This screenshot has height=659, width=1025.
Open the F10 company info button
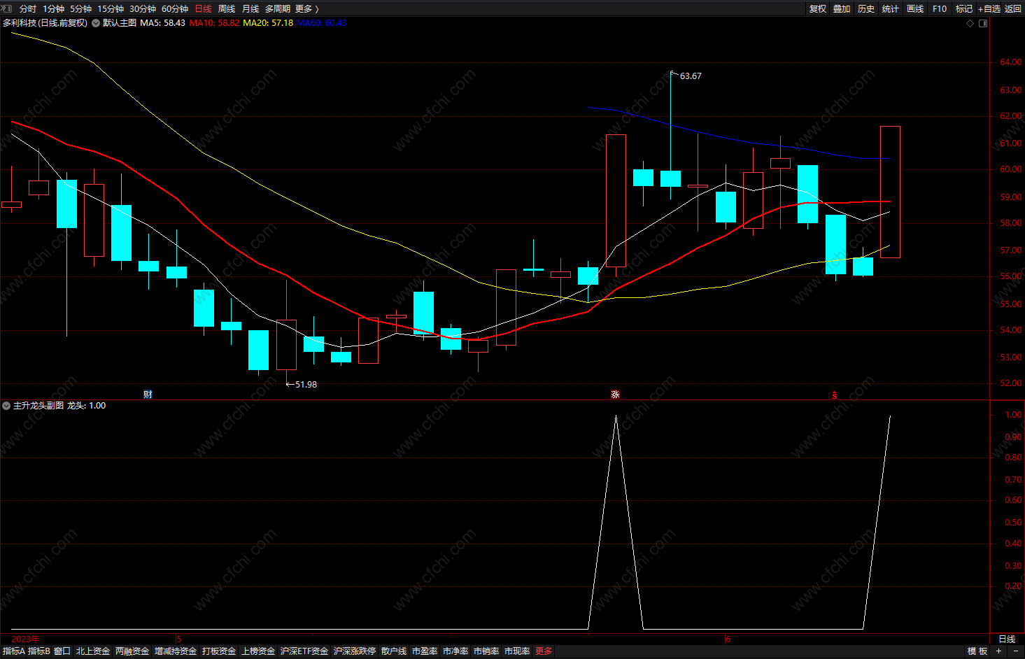point(940,9)
